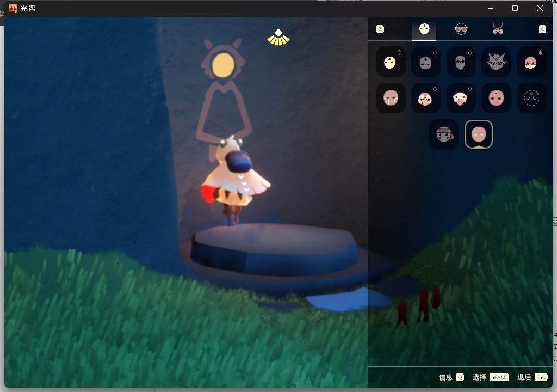This screenshot has width=557, height=392.
Task: Pick the spiky crowned gray mask
Action: click(x=496, y=62)
